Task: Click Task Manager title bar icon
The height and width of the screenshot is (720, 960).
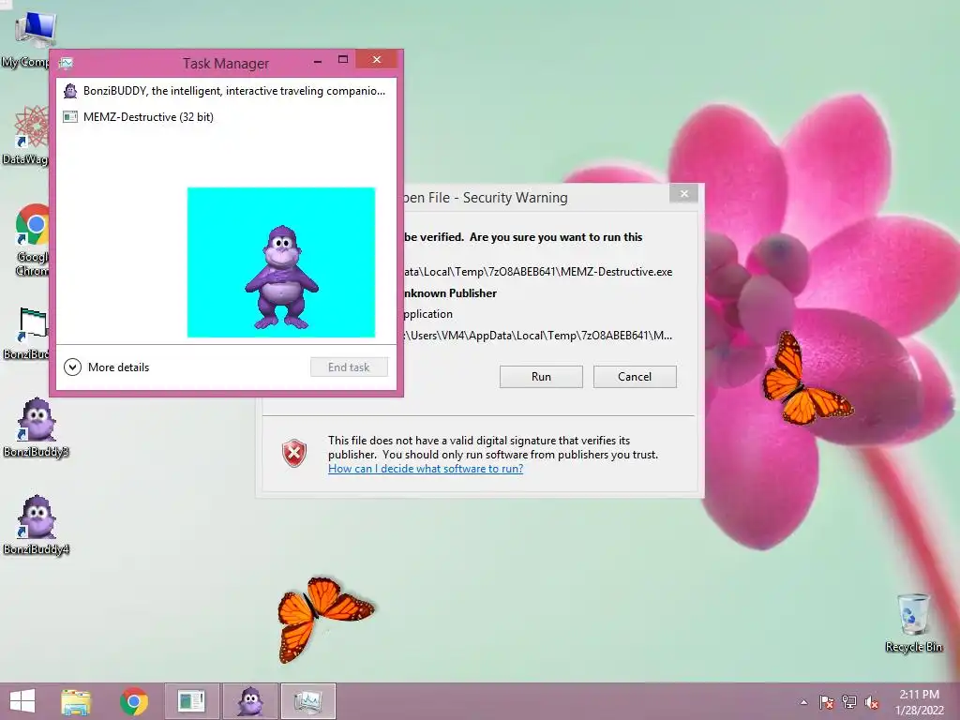Action: point(67,63)
